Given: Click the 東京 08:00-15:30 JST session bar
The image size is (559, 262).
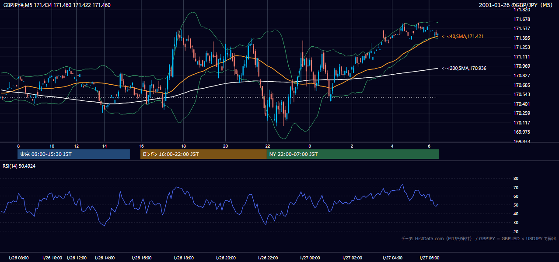Looking at the screenshot, I should [x=74, y=154].
